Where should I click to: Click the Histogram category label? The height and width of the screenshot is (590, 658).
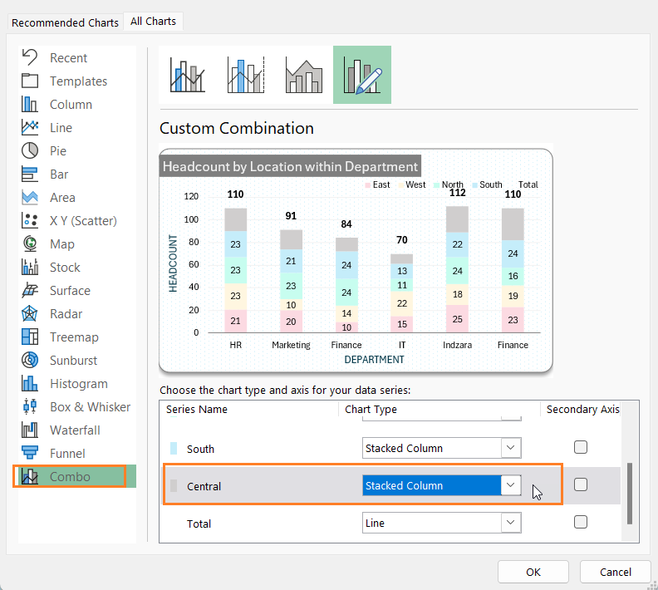pyautogui.click(x=79, y=384)
